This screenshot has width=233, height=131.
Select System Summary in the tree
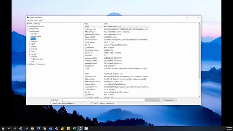tap(33, 24)
